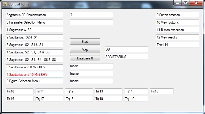
Task: Select 12 View results entry
Action: (178, 37)
